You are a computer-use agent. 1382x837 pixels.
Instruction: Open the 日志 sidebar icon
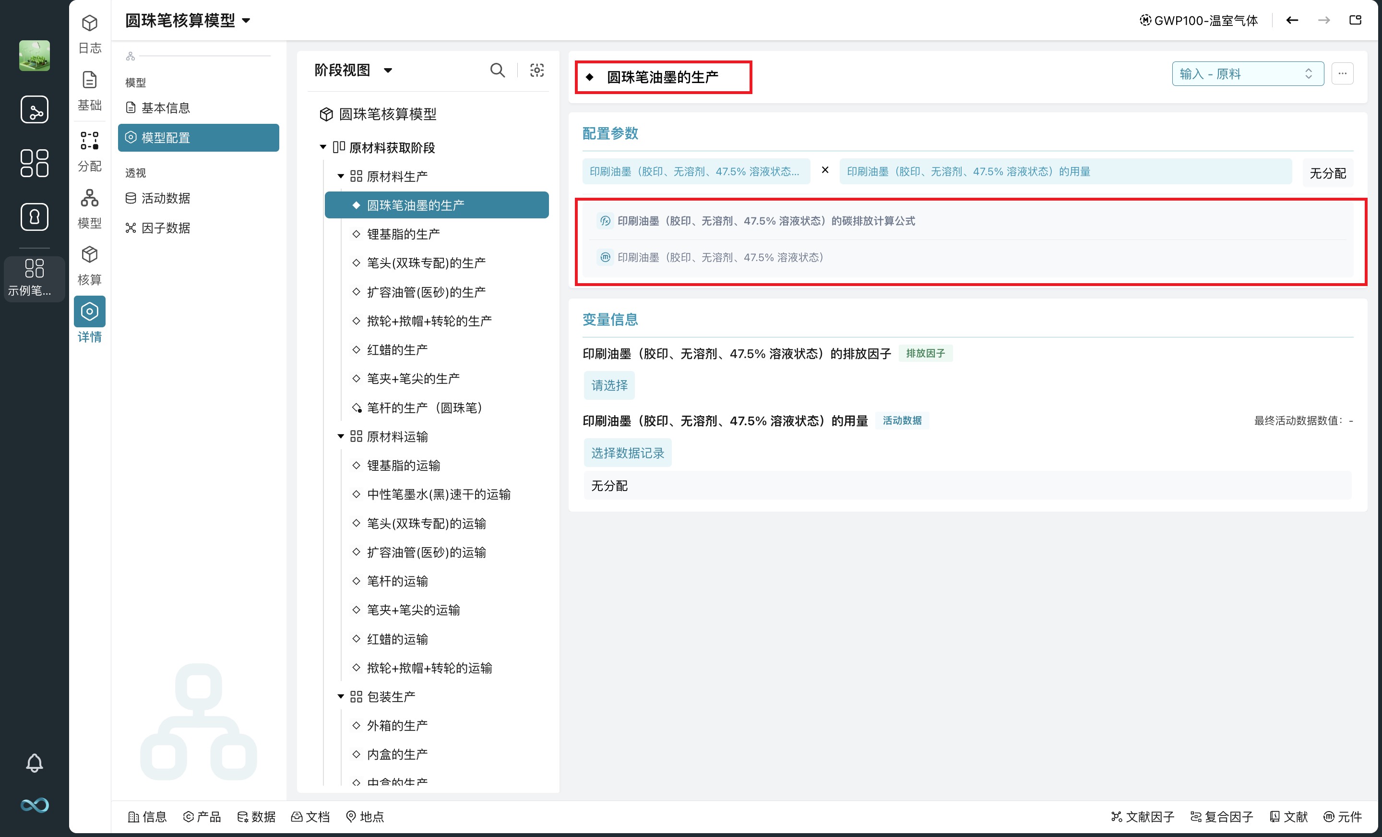coord(90,33)
